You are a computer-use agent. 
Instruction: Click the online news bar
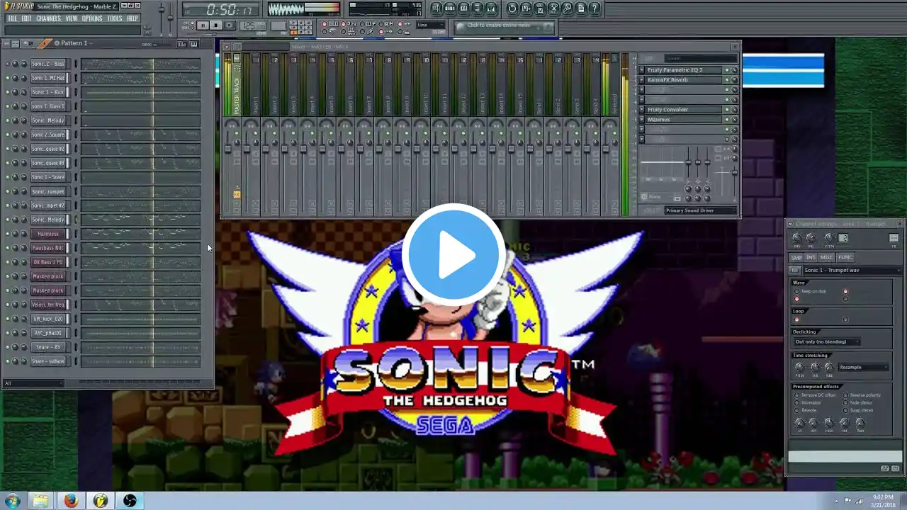(x=505, y=26)
